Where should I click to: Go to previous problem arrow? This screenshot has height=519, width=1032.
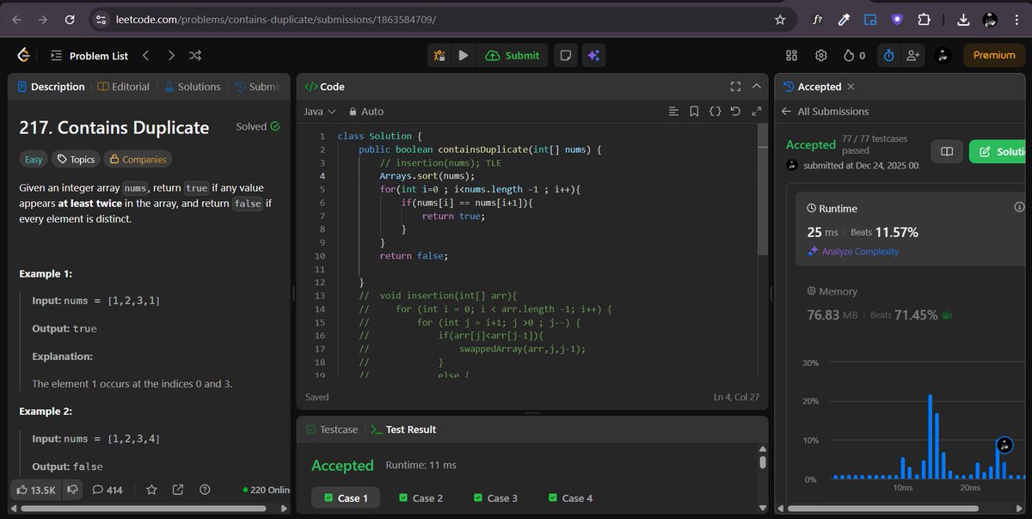pos(145,55)
